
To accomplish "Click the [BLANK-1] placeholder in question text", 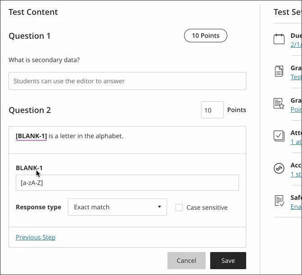I will pos(31,136).
